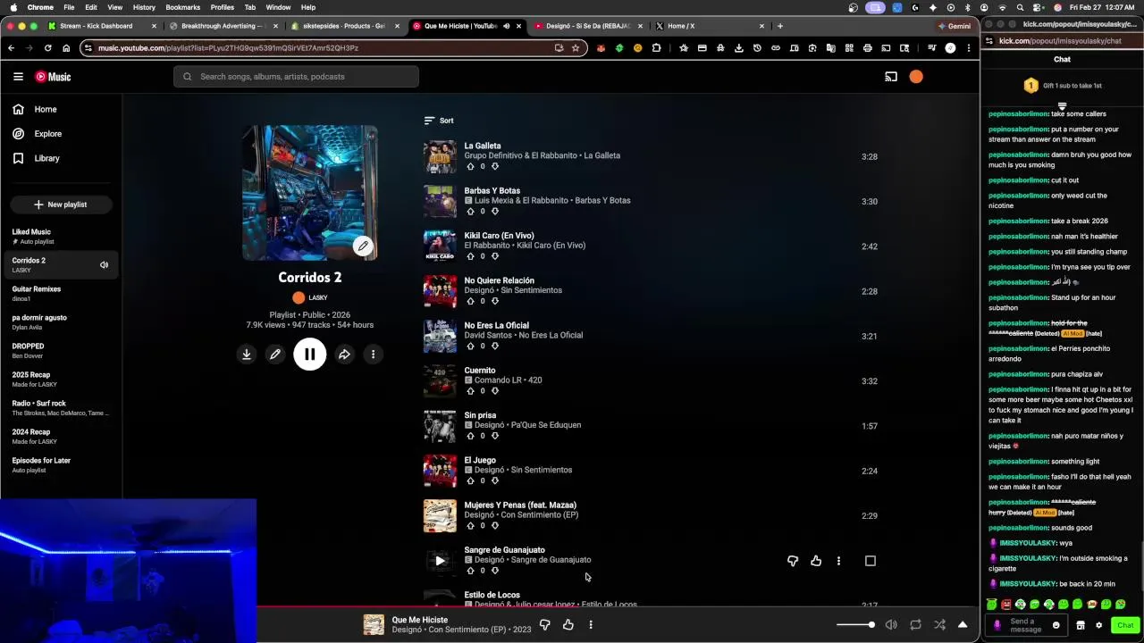This screenshot has height=643, width=1144.
Task: Reload the page in Chrome
Action: click(x=47, y=48)
